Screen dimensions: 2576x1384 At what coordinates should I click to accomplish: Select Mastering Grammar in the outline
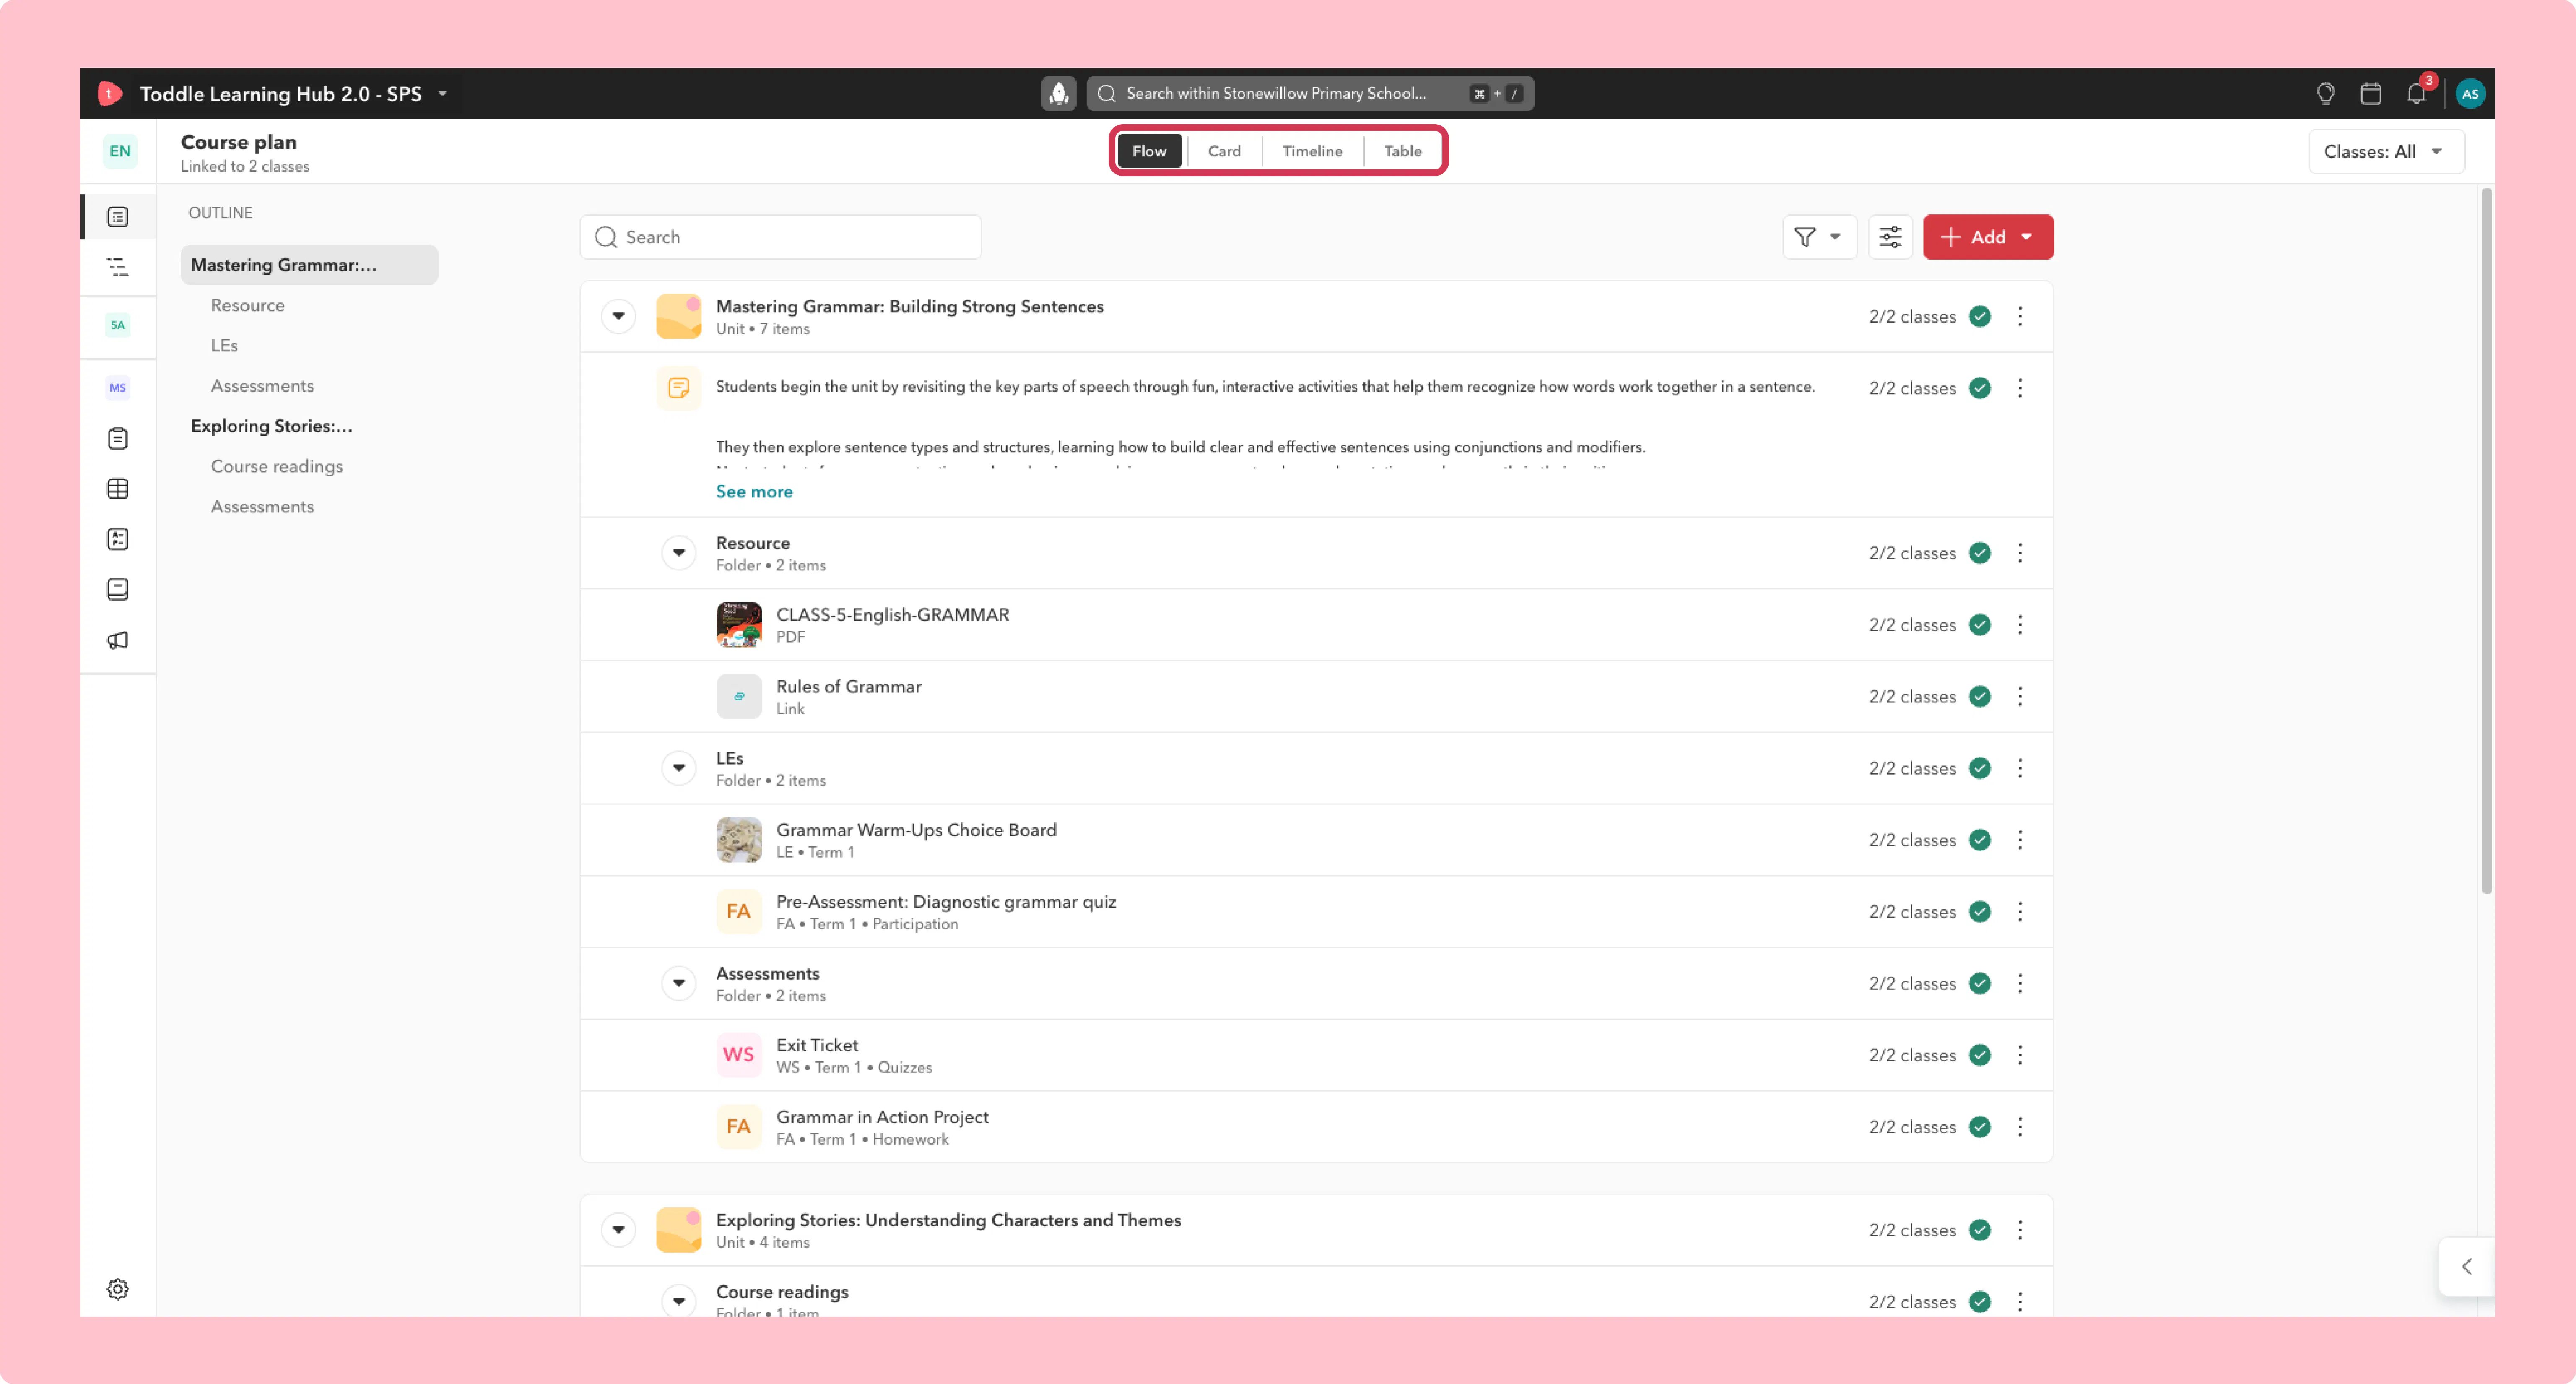click(x=309, y=265)
